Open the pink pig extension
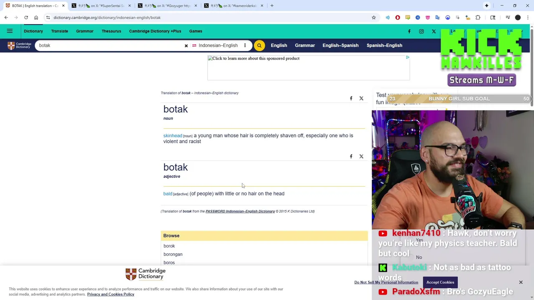The width and height of the screenshot is (534, 300). pos(428,17)
